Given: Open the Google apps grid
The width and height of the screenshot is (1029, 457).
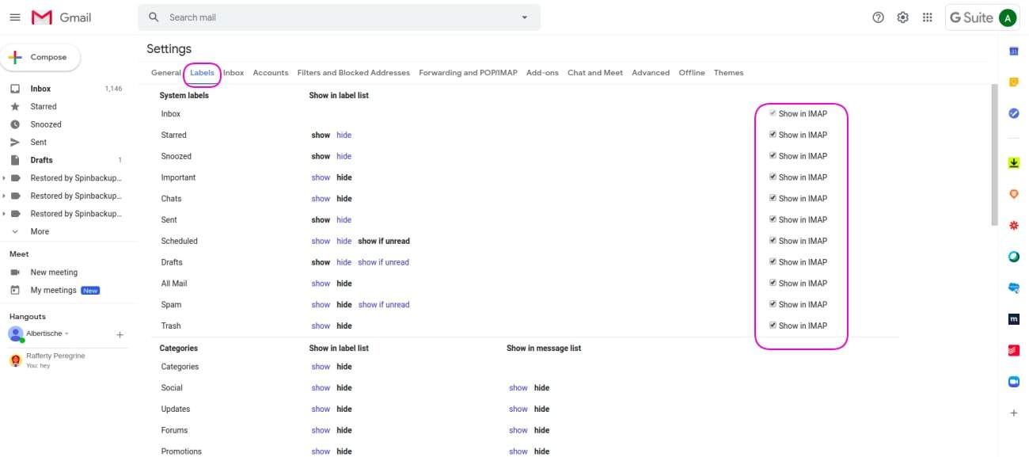Looking at the screenshot, I should pos(927,17).
